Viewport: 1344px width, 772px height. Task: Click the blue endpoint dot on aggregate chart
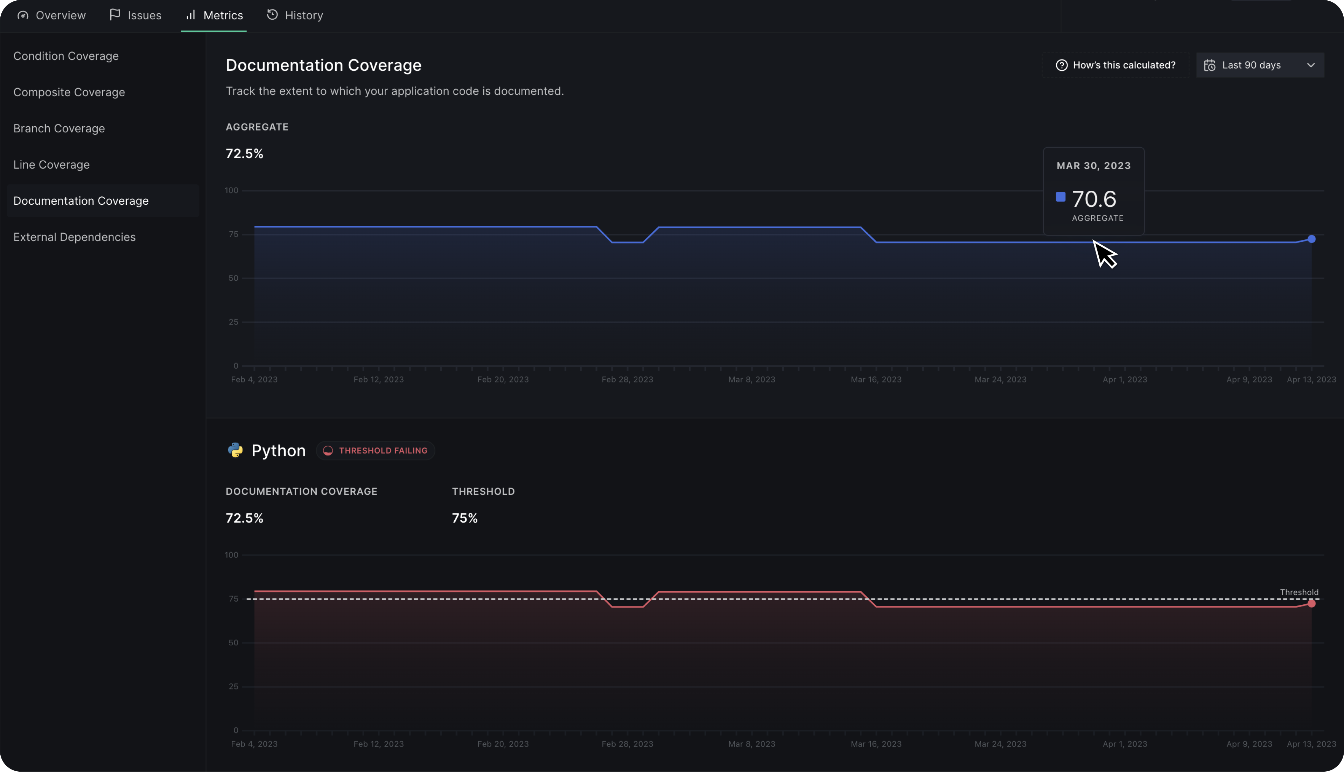tap(1311, 239)
